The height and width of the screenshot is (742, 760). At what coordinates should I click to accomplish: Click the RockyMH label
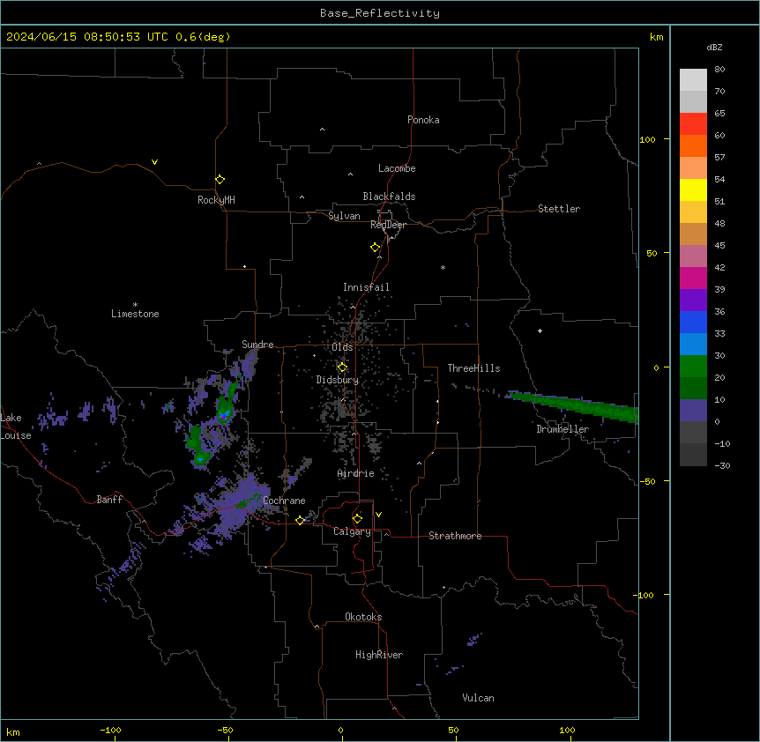(x=216, y=200)
